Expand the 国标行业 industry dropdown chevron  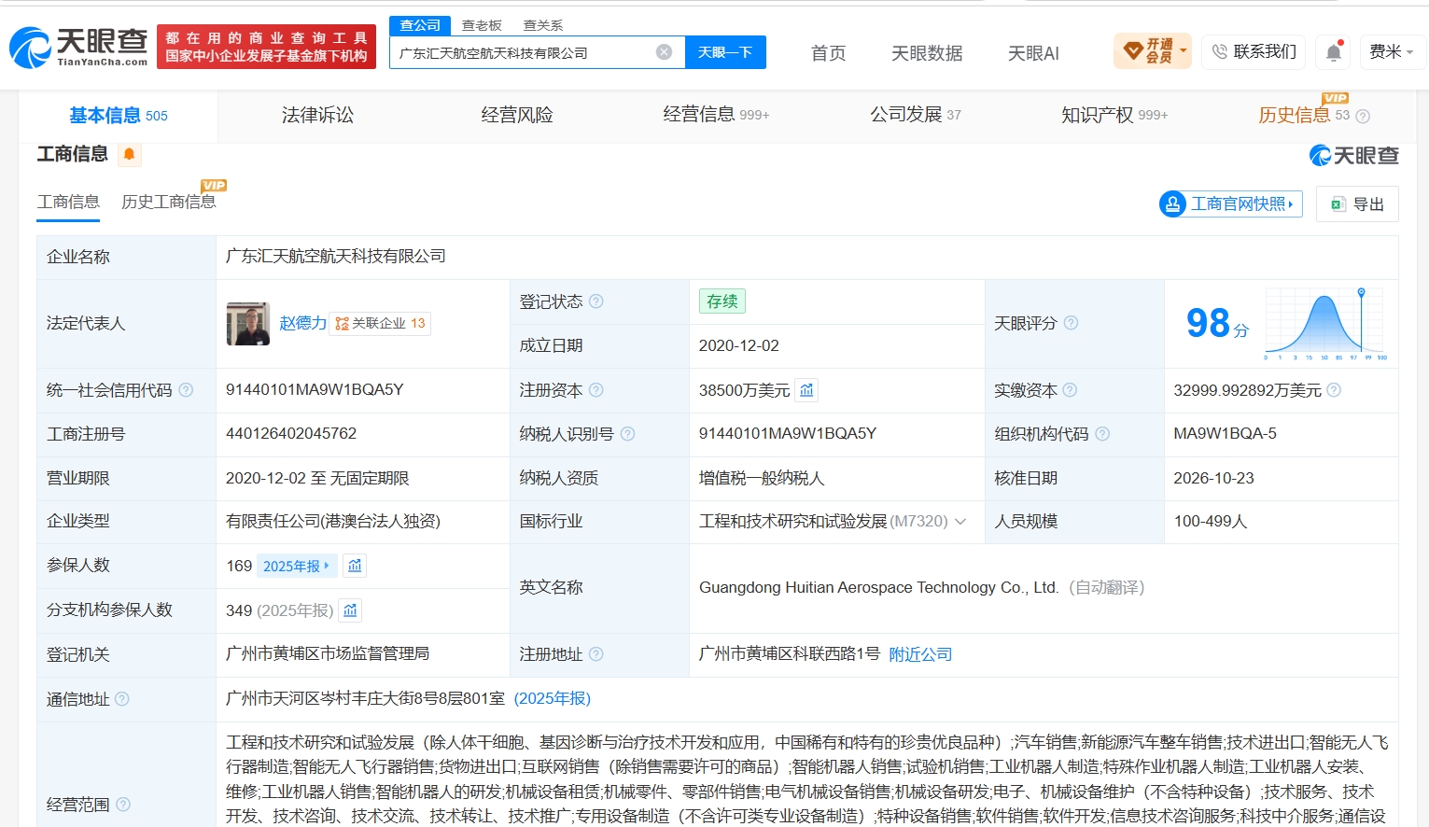click(960, 522)
